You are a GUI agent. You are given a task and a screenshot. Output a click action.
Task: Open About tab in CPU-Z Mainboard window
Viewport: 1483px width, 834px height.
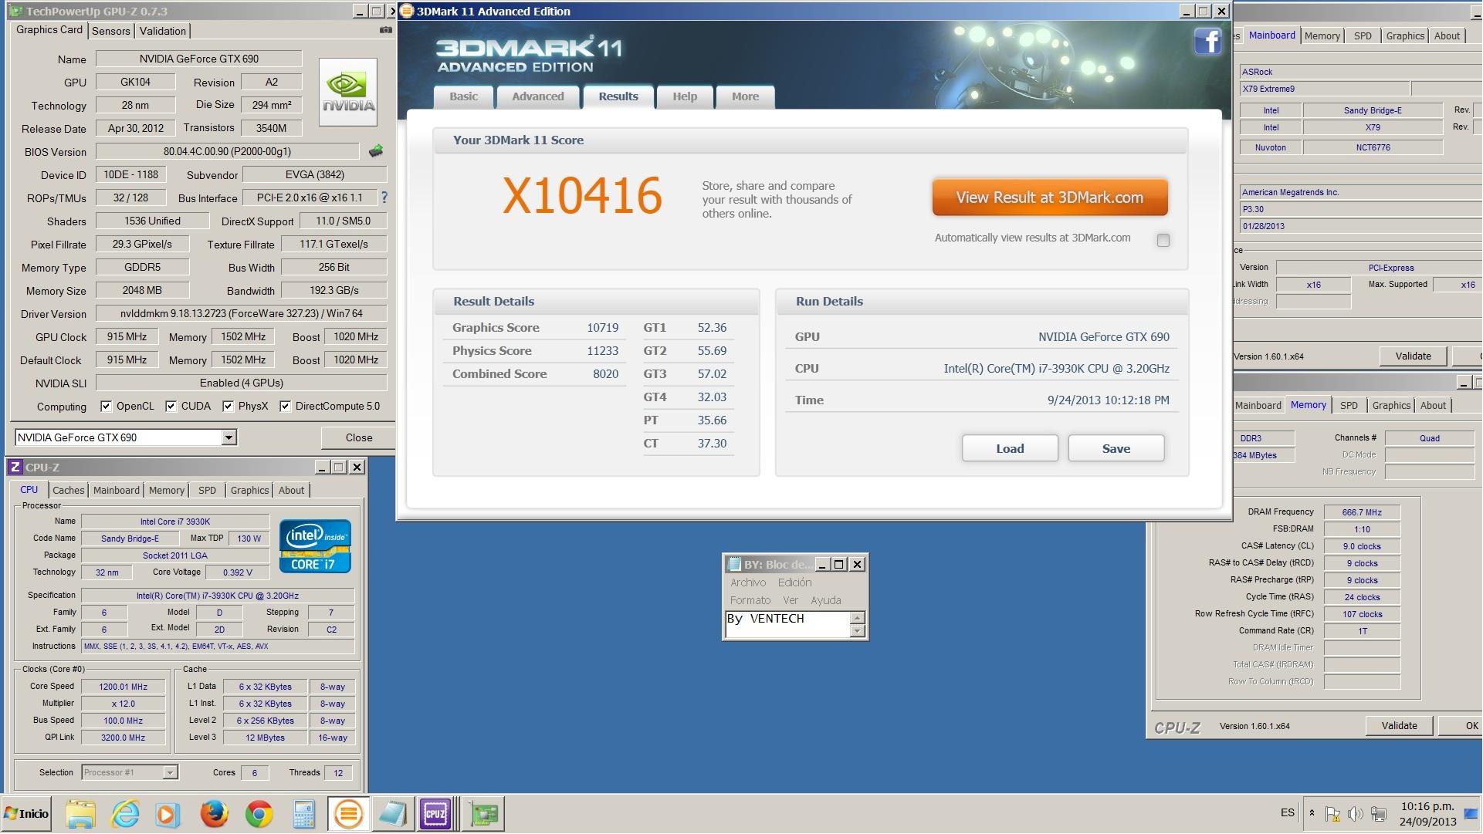click(x=1447, y=35)
